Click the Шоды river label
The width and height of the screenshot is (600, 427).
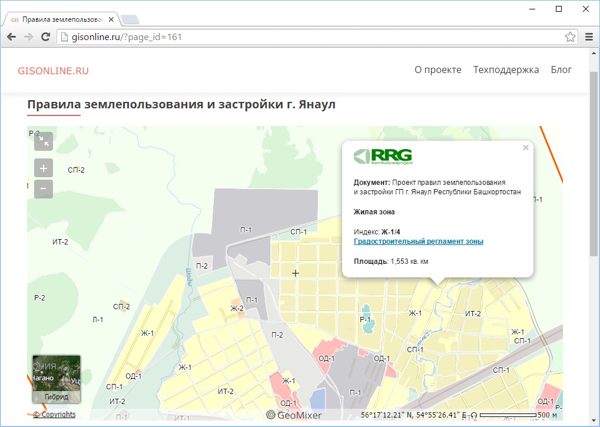pos(188,277)
